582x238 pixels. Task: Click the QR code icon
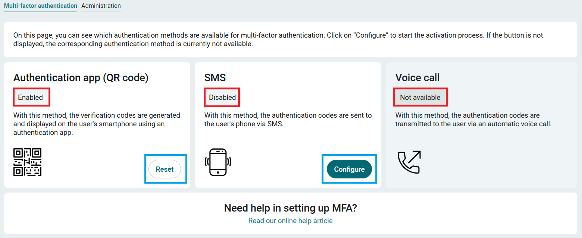pyautogui.click(x=27, y=162)
